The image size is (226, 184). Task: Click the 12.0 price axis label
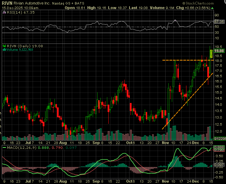coord(218,131)
